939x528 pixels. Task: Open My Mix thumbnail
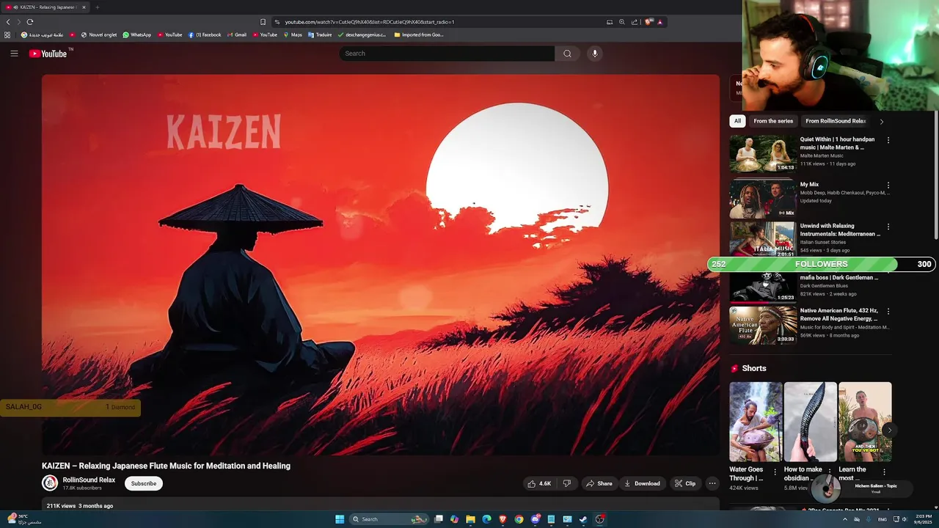point(762,199)
